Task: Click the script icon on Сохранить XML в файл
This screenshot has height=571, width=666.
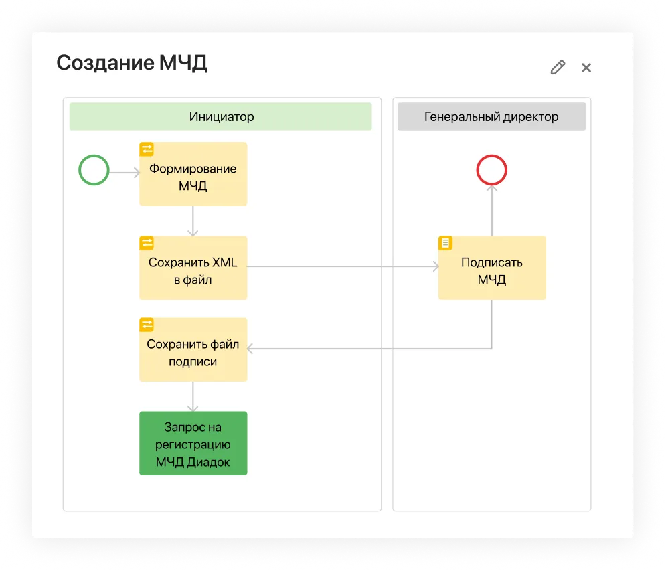Action: point(147,243)
